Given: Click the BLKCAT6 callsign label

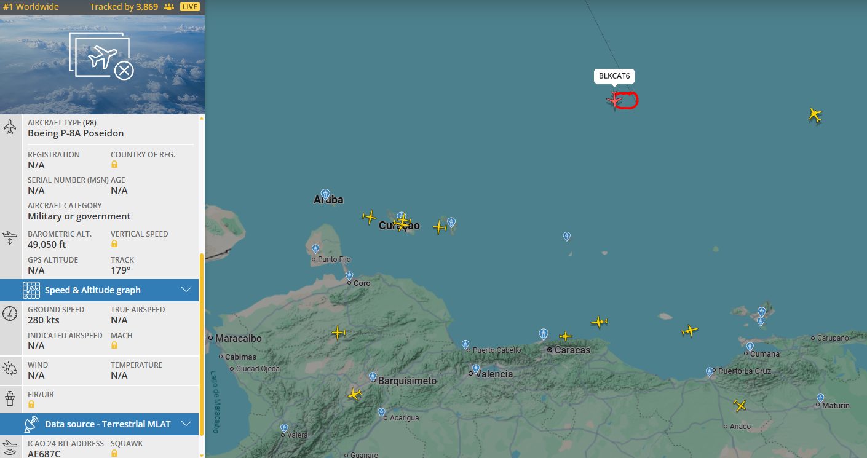Looking at the screenshot, I should [614, 76].
